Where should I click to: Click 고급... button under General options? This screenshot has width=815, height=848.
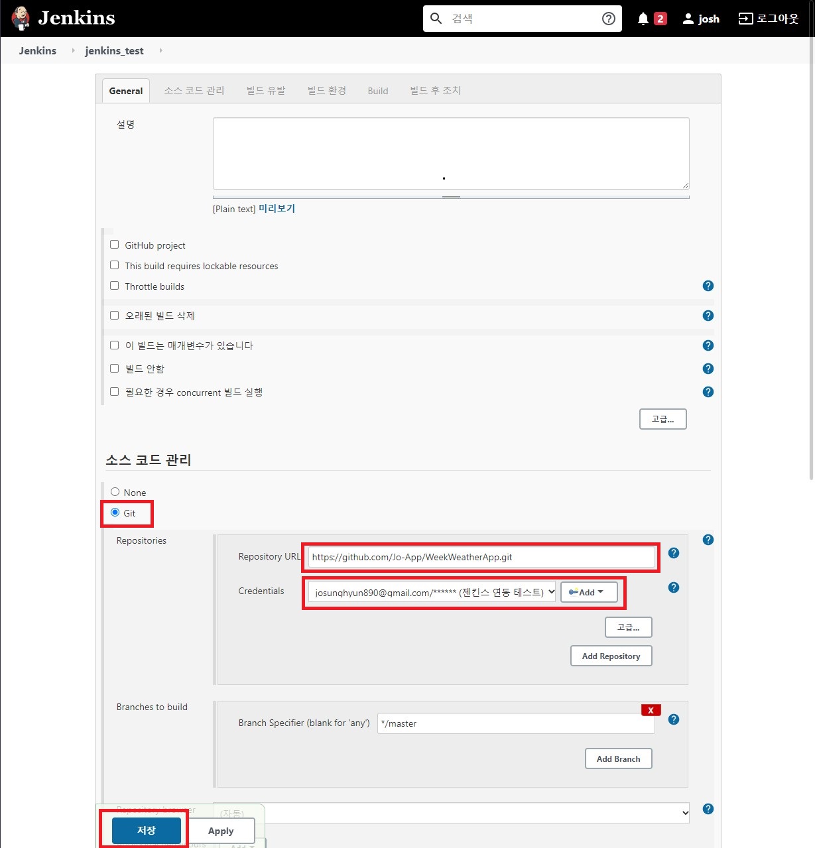tap(663, 419)
